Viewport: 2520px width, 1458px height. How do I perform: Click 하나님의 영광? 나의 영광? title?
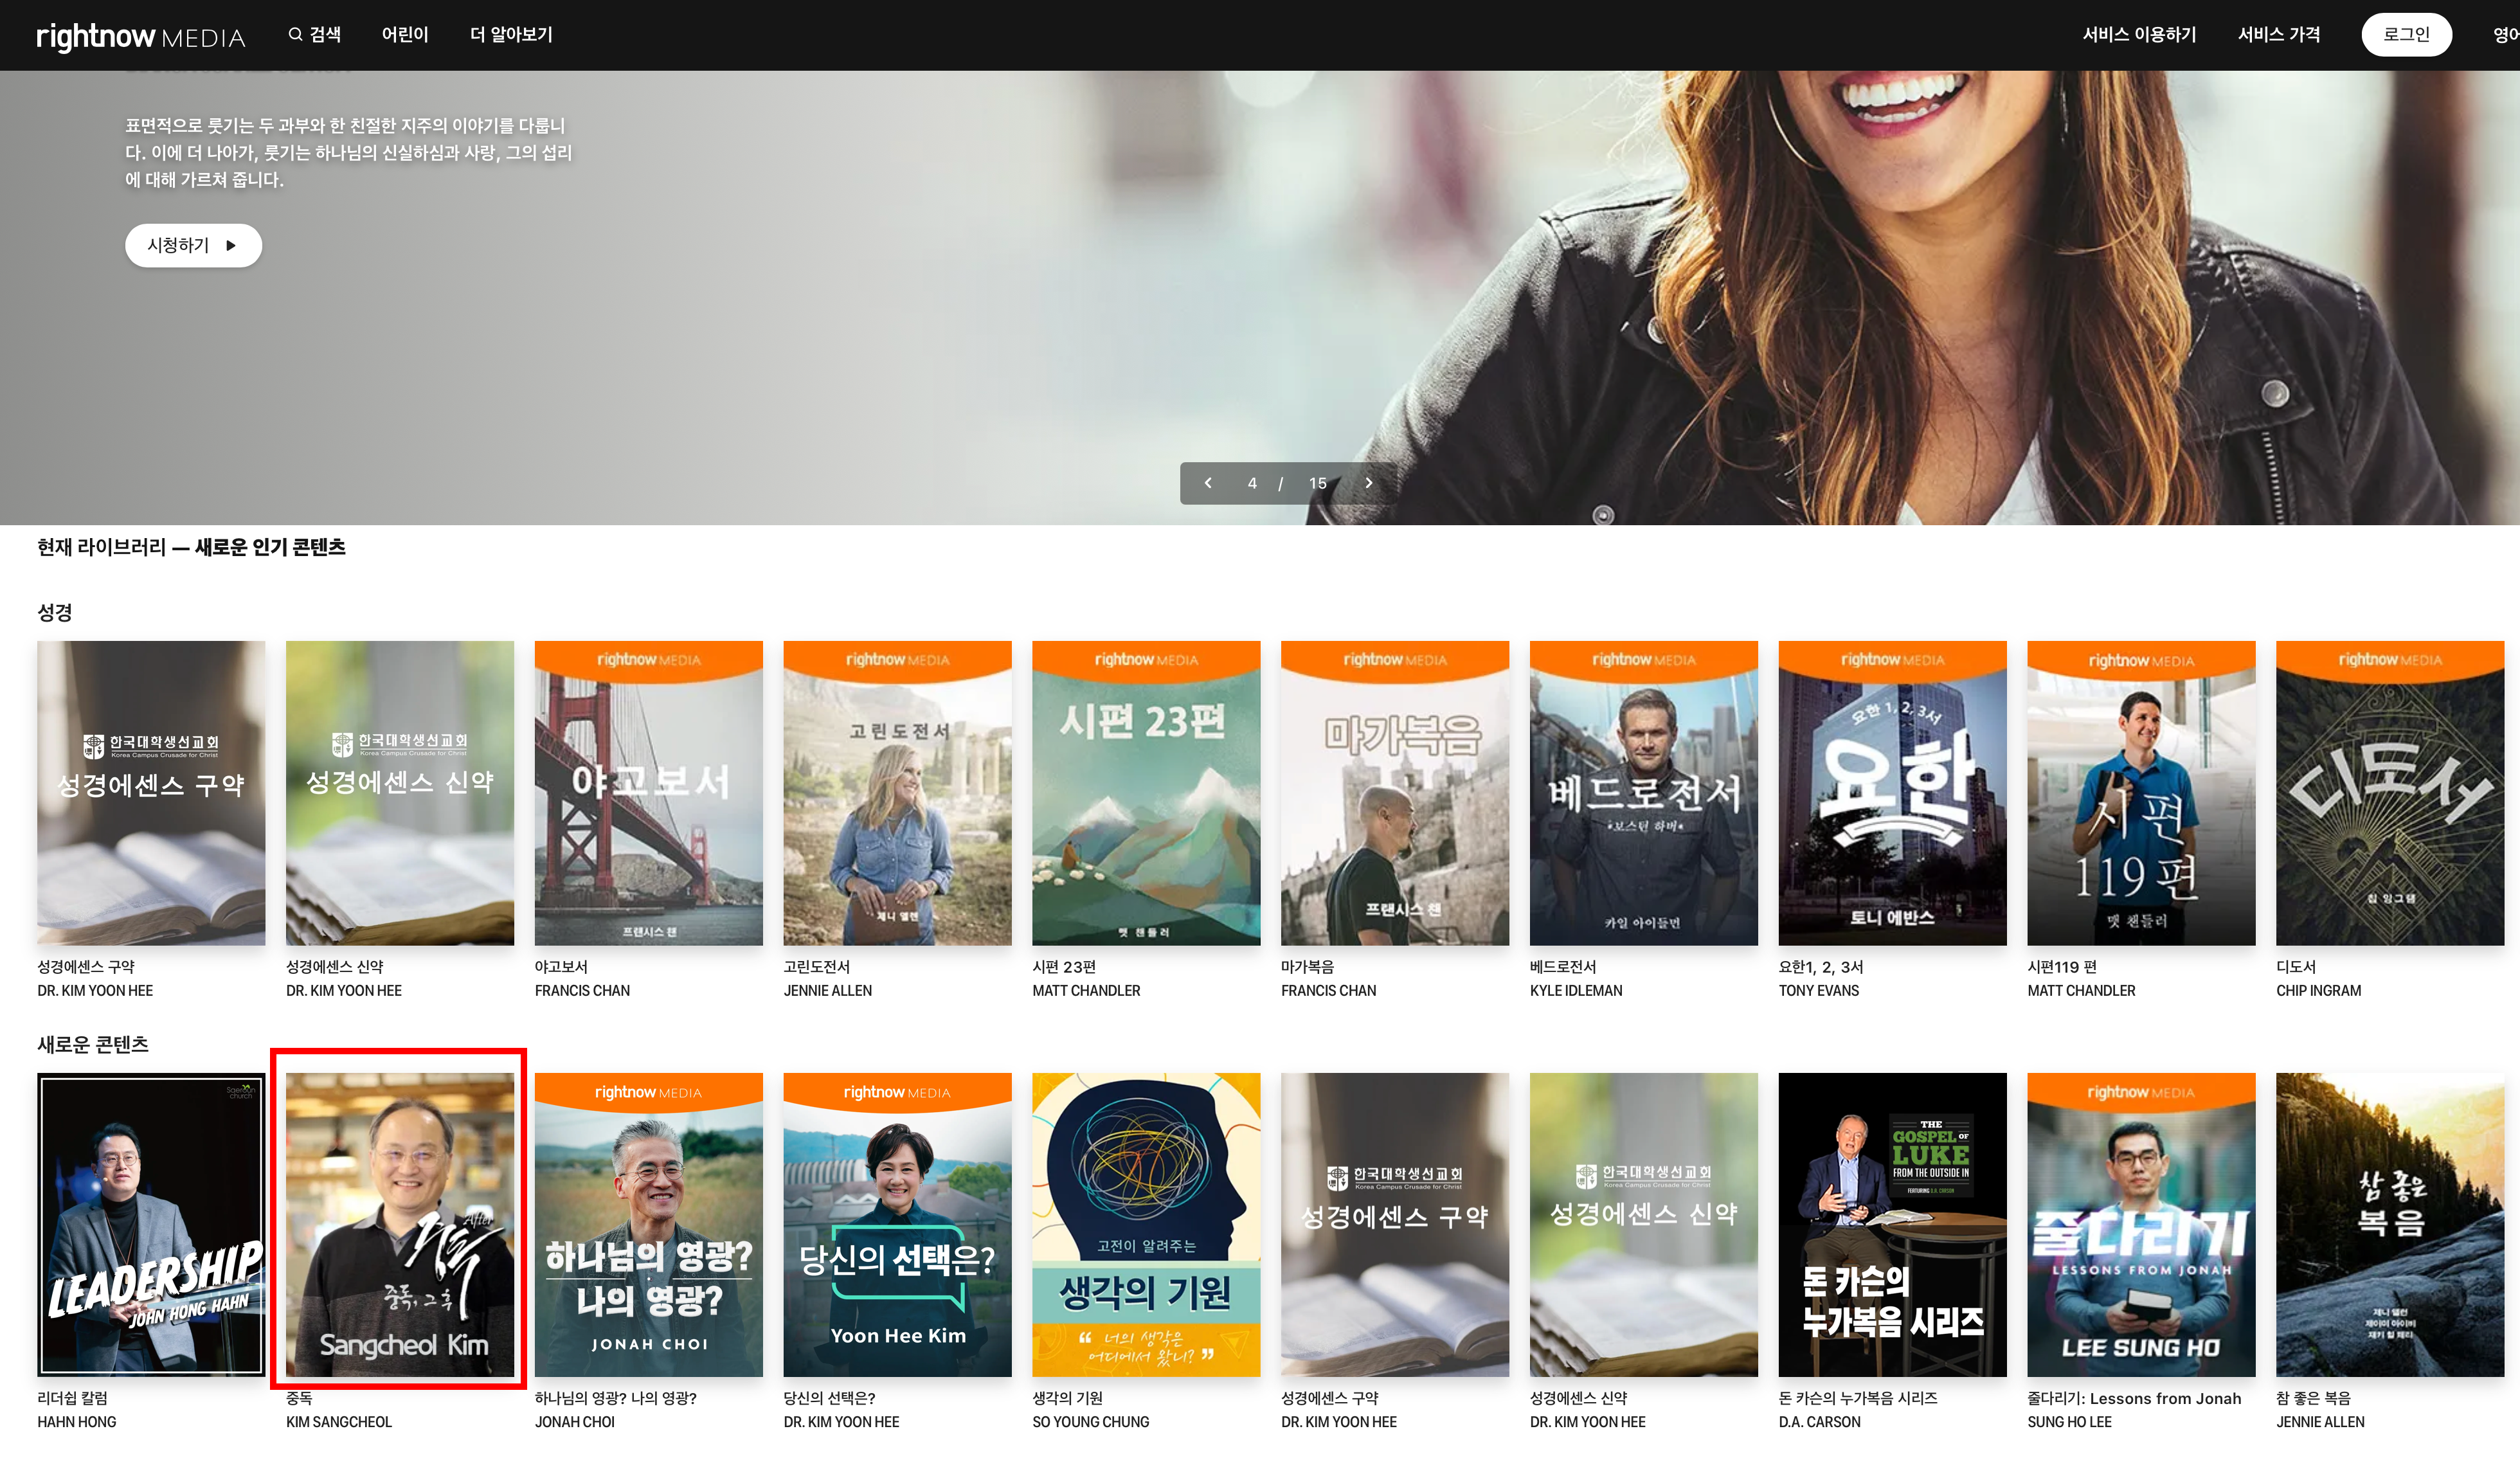pyautogui.click(x=616, y=1398)
